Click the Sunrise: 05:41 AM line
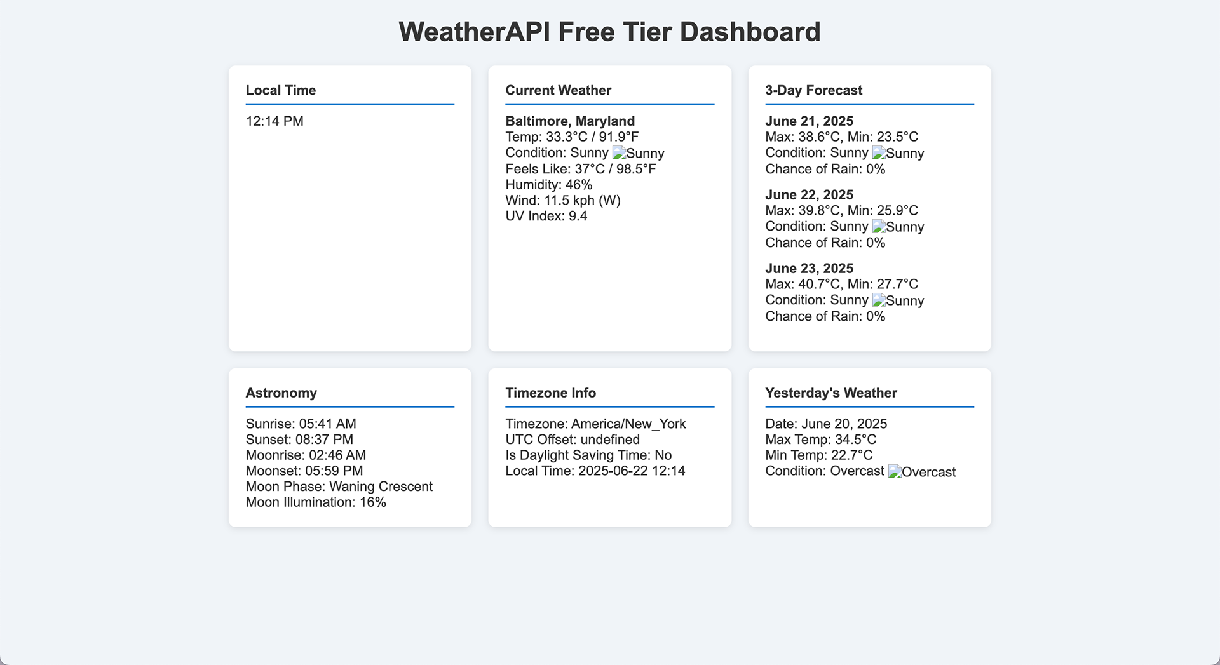Screen dimensions: 1220x665 click(x=301, y=424)
